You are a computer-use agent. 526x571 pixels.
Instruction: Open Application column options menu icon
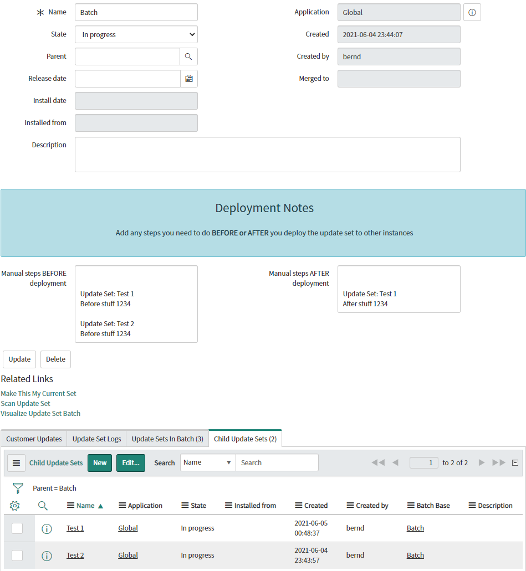pyautogui.click(x=122, y=506)
